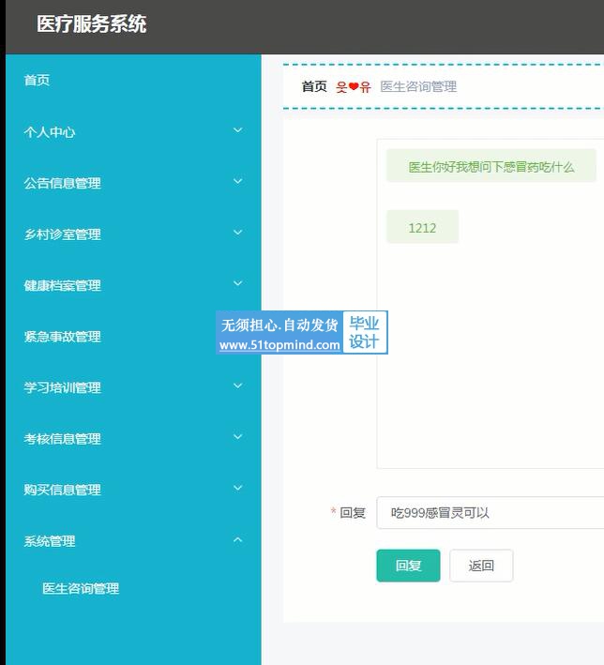Click the 回复 reply text input field
Image resolution: width=604 pixels, height=665 pixels.
(490, 513)
